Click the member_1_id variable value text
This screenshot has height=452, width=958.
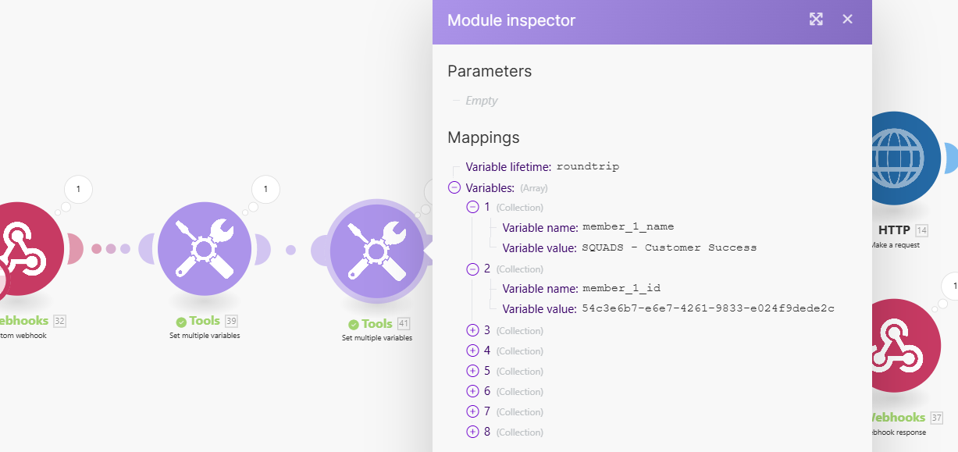pyautogui.click(x=708, y=308)
